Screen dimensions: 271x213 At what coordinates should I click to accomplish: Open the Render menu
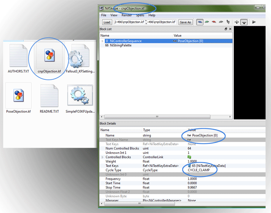point(126,15)
